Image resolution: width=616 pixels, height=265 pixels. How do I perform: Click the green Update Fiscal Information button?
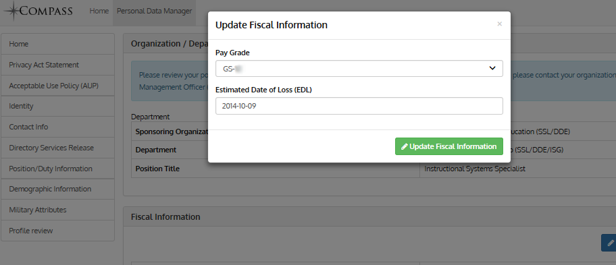coord(448,146)
